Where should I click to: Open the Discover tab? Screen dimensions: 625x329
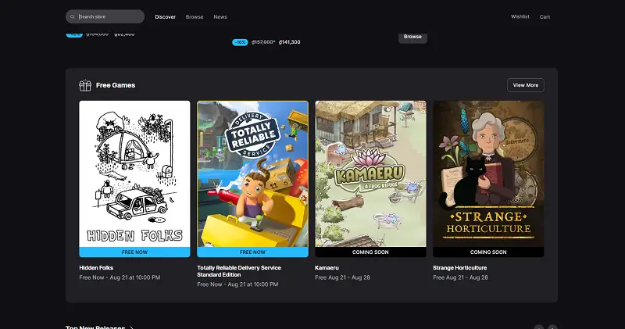coord(166,16)
